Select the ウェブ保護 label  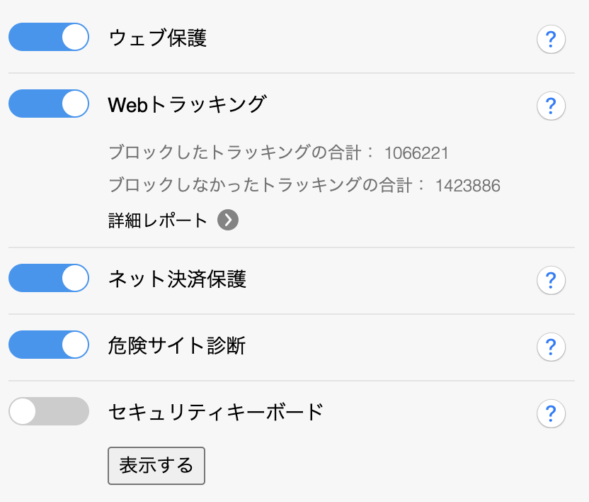(x=157, y=38)
